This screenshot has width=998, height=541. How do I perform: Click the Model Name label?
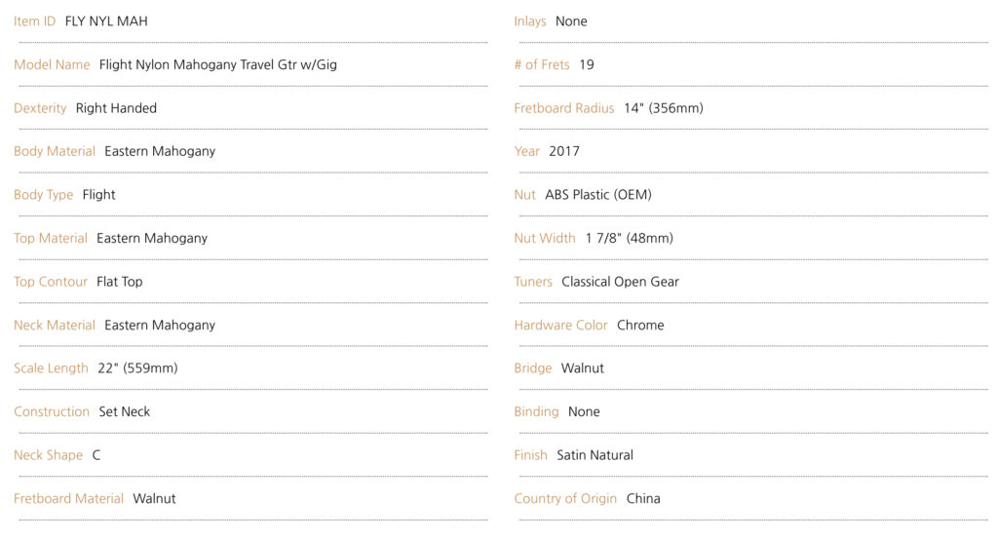coord(52,64)
